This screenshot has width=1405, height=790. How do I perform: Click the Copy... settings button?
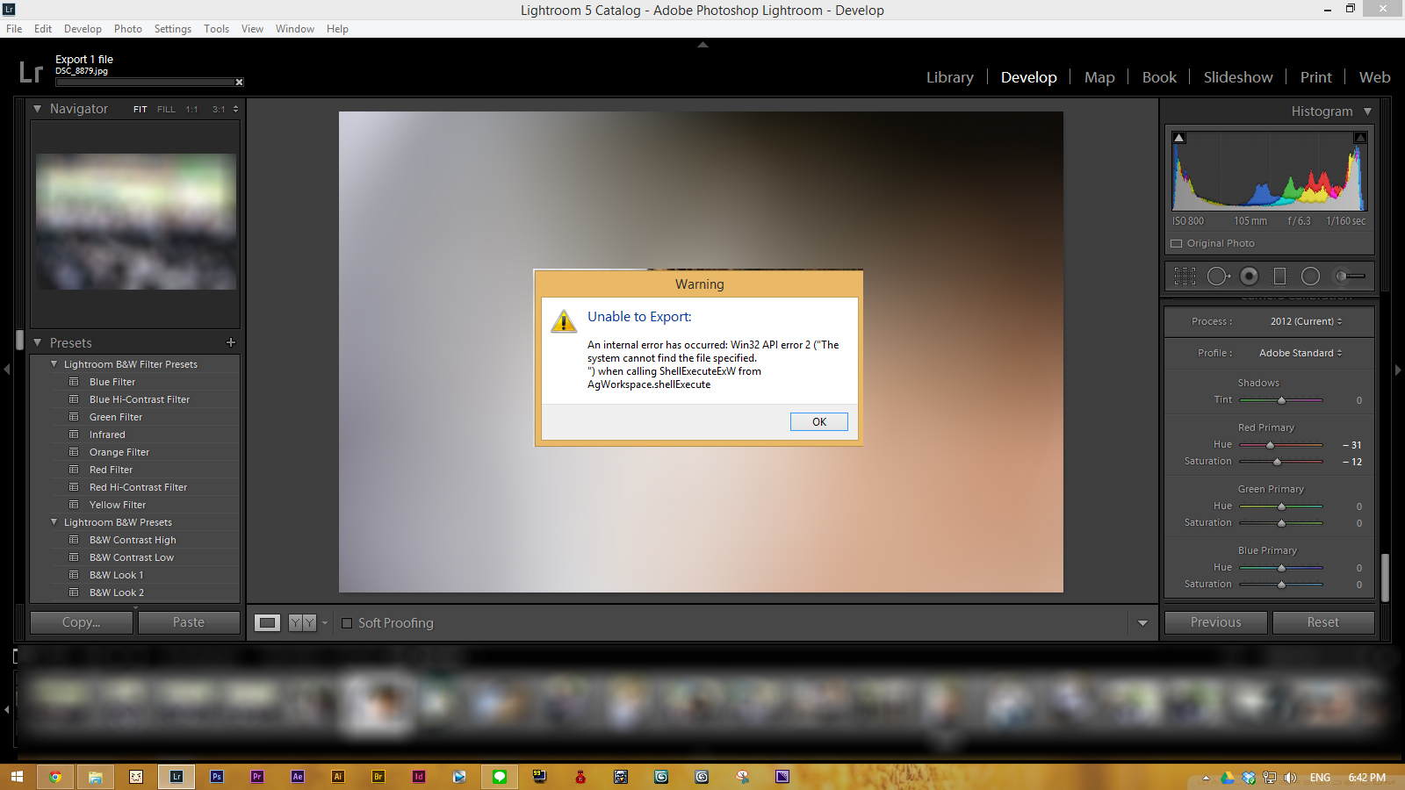pos(82,622)
